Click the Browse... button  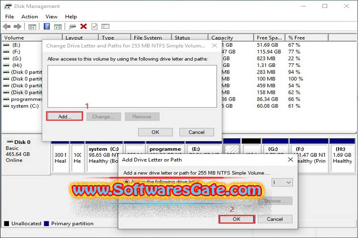(x=275, y=201)
